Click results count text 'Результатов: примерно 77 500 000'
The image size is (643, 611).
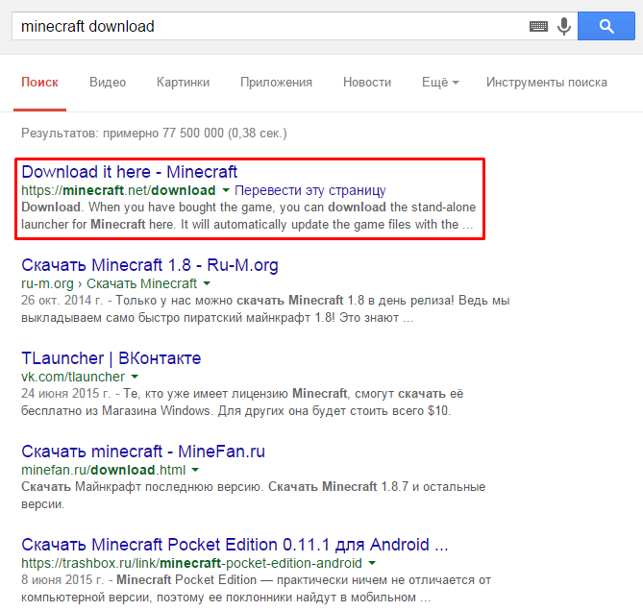pos(154,134)
